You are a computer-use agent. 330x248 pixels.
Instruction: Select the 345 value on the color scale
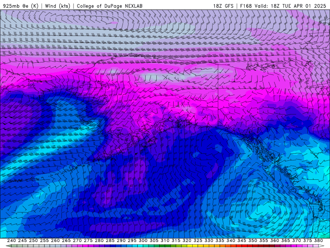point(242,241)
